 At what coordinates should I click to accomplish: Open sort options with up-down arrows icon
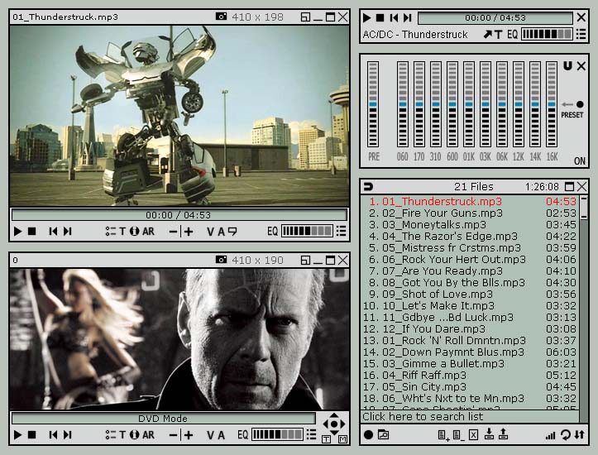click(x=579, y=435)
